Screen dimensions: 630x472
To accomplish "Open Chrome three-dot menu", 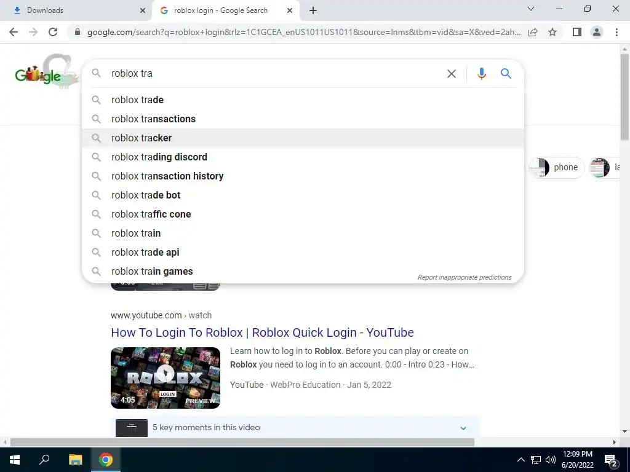I will (x=616, y=32).
